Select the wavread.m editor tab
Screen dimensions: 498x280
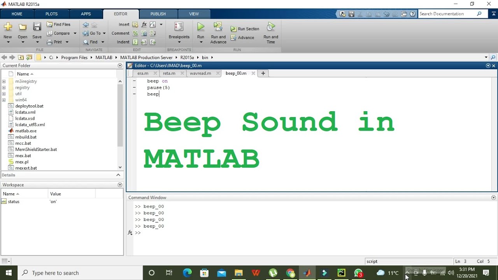pyautogui.click(x=200, y=73)
